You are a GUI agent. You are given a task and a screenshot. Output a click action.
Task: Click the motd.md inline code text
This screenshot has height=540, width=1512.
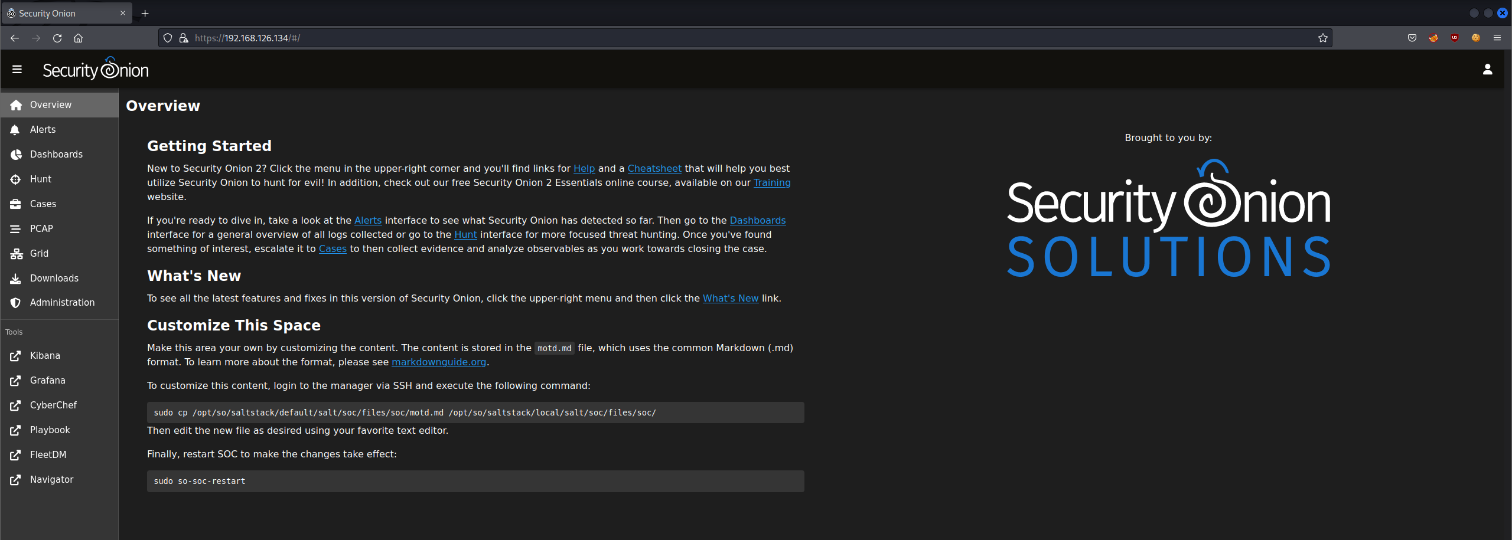554,348
